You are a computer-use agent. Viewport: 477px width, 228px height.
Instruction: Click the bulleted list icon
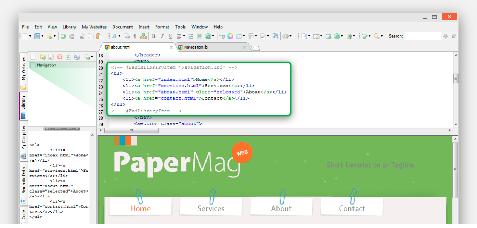point(191,36)
